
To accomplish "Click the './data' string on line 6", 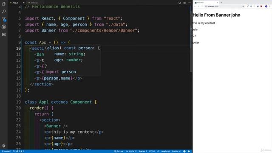I will (116, 25).
